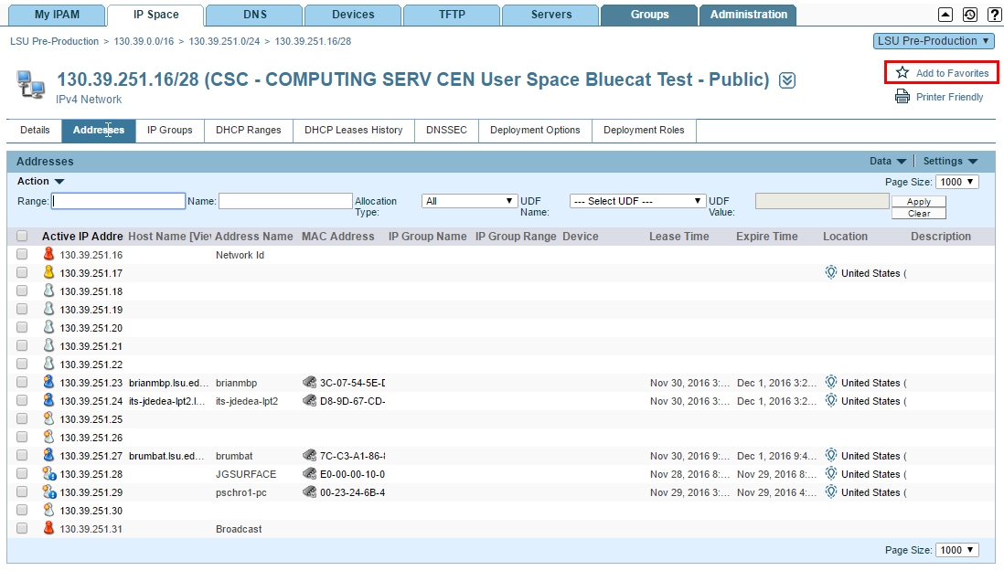Click location pin icon in brianmbp row
The width and height of the screenshot is (1004, 581).
pyautogui.click(x=831, y=382)
